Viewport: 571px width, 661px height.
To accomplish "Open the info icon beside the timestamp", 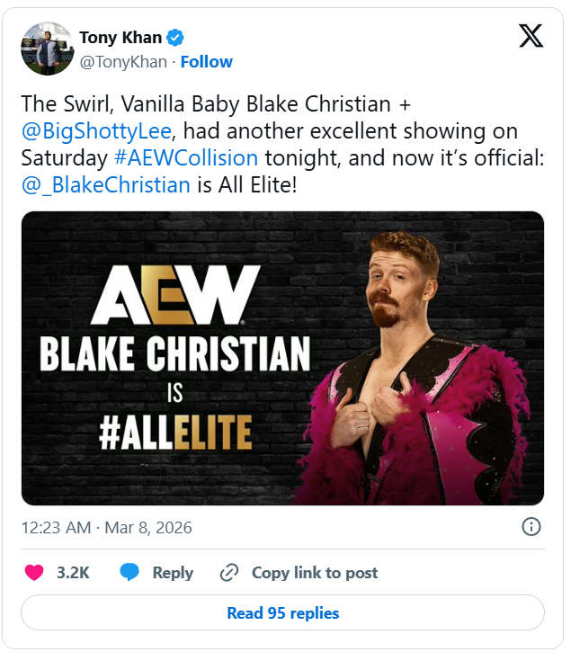I will (531, 527).
